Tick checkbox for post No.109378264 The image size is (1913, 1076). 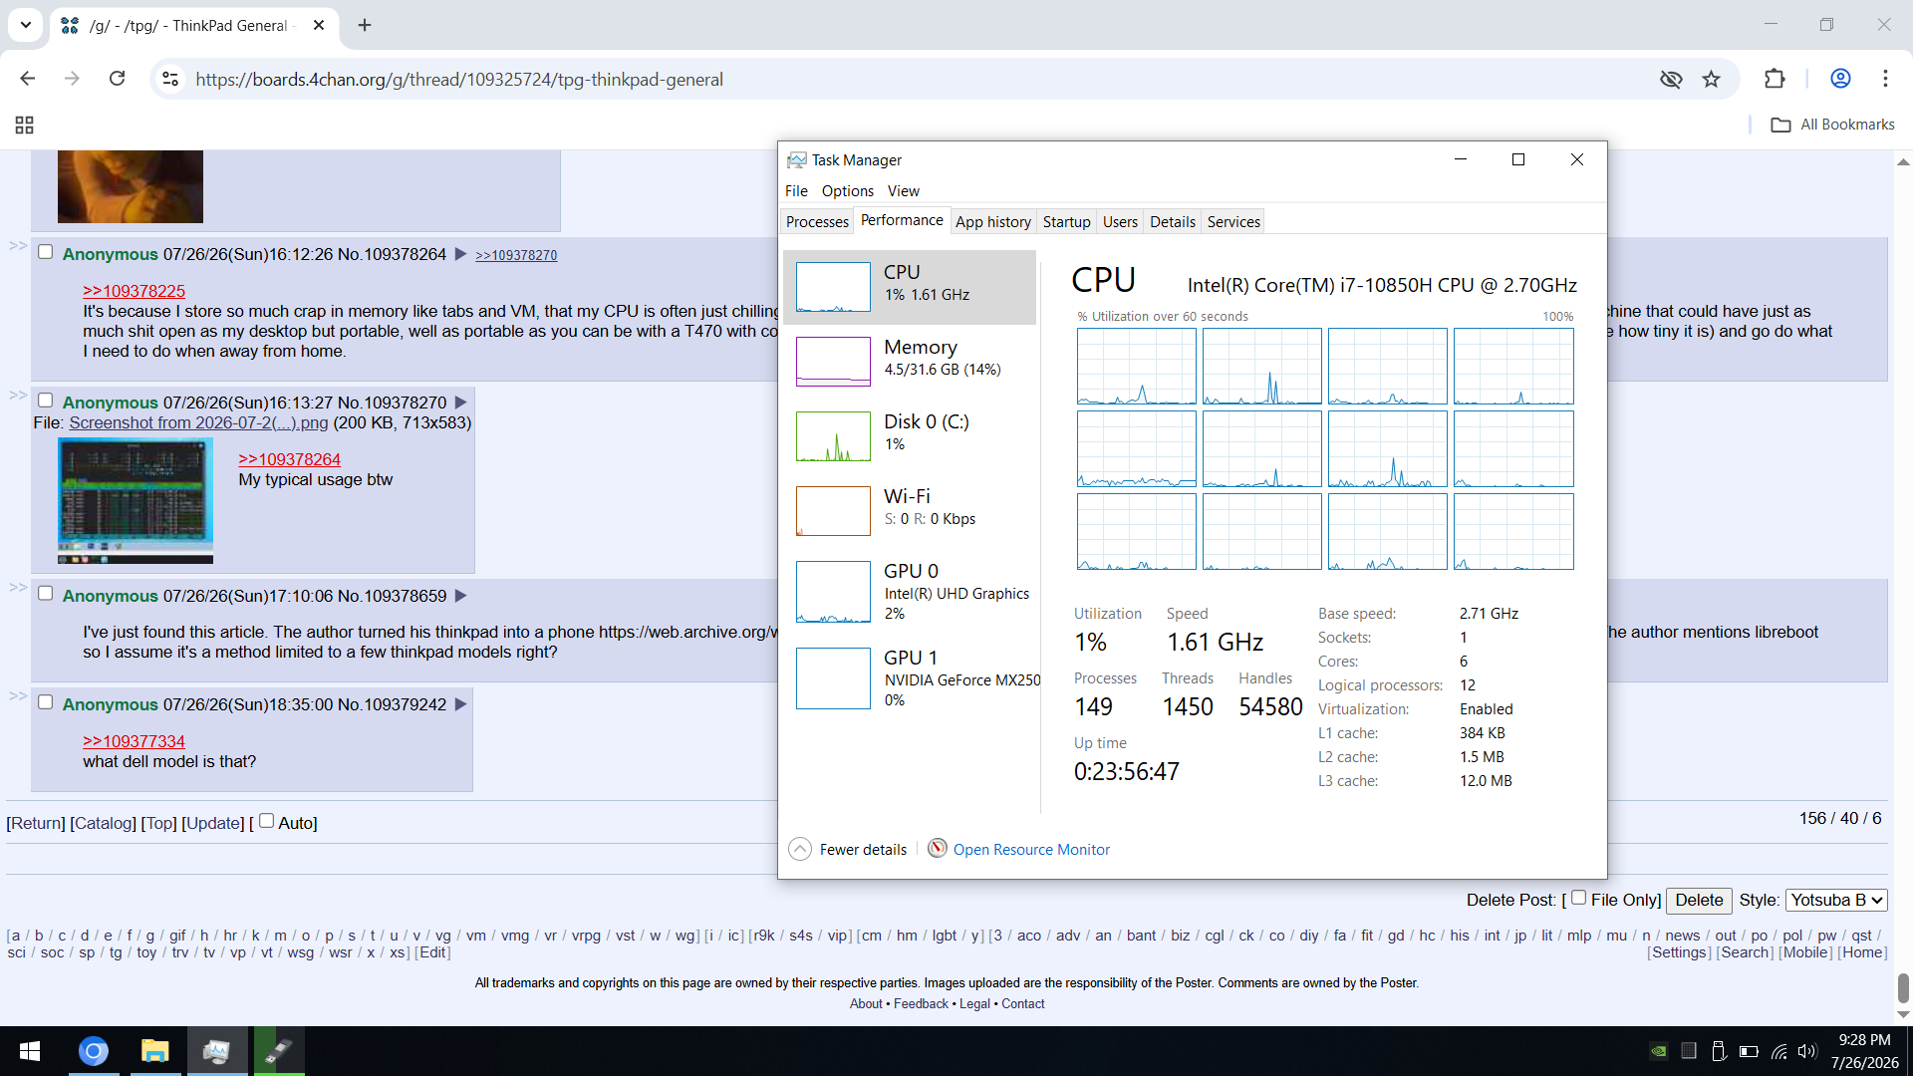tap(45, 252)
